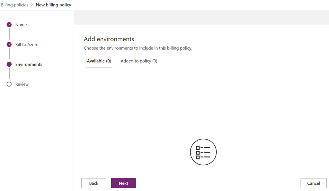This screenshot has width=329, height=191.
Task: Jump to the Bill to Azure step
Action: (27, 45)
